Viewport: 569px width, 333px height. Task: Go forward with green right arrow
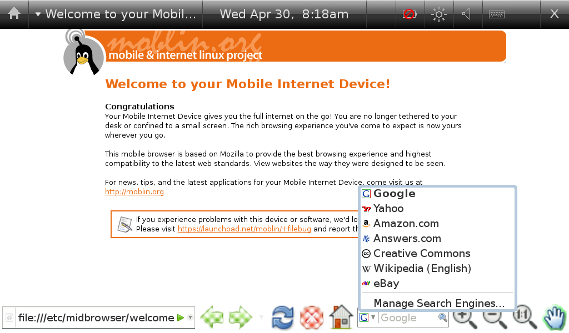click(x=241, y=318)
